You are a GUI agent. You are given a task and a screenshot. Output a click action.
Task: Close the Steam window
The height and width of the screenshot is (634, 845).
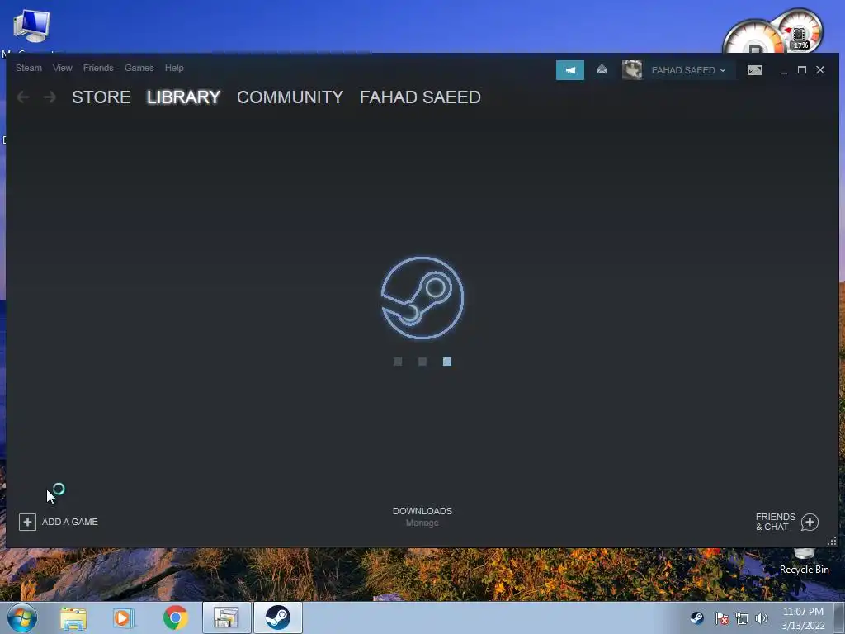[x=820, y=70]
